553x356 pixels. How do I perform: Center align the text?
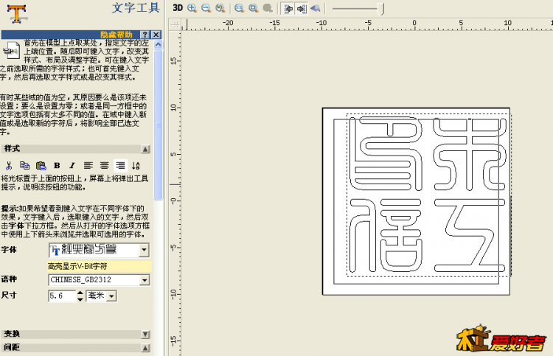(x=104, y=166)
